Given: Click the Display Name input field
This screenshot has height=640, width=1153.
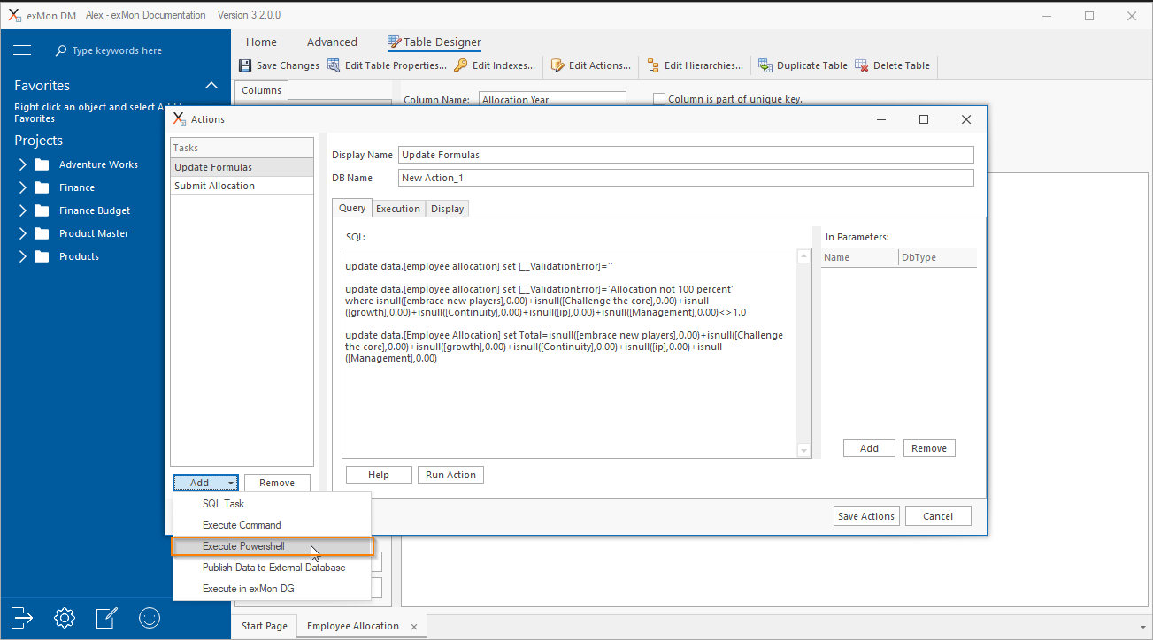Looking at the screenshot, I should [686, 155].
